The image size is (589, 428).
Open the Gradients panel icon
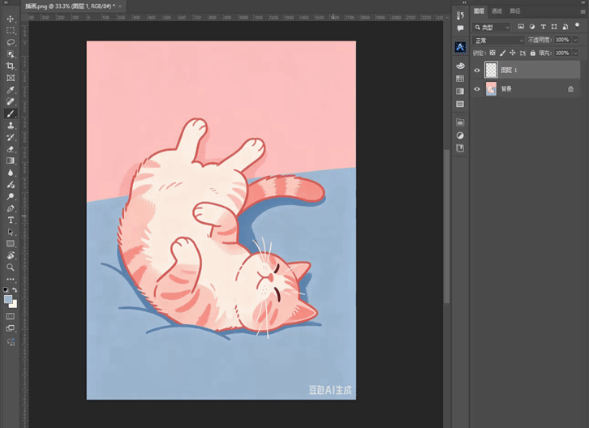click(x=460, y=92)
